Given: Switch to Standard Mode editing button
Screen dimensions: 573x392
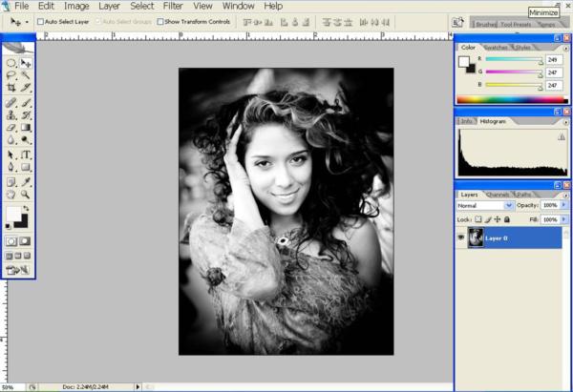Looking at the screenshot, I should 11,241.
